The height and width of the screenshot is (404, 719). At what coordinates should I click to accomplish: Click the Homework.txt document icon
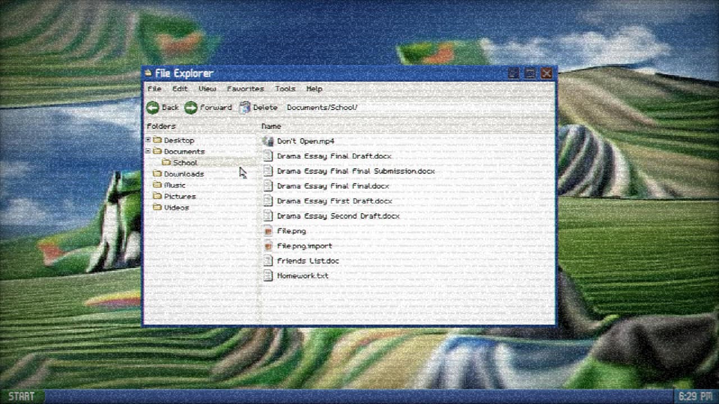268,276
